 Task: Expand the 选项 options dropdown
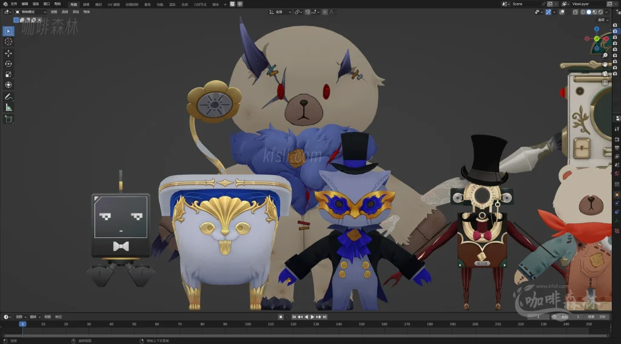[603, 20]
